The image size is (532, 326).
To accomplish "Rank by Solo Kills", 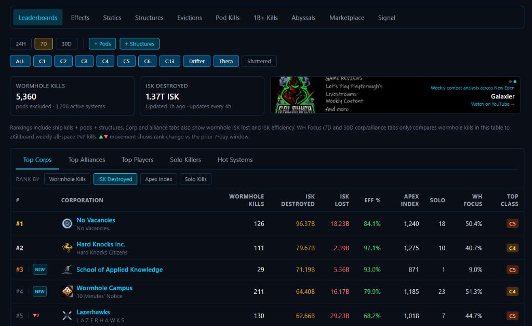I will [195, 179].
